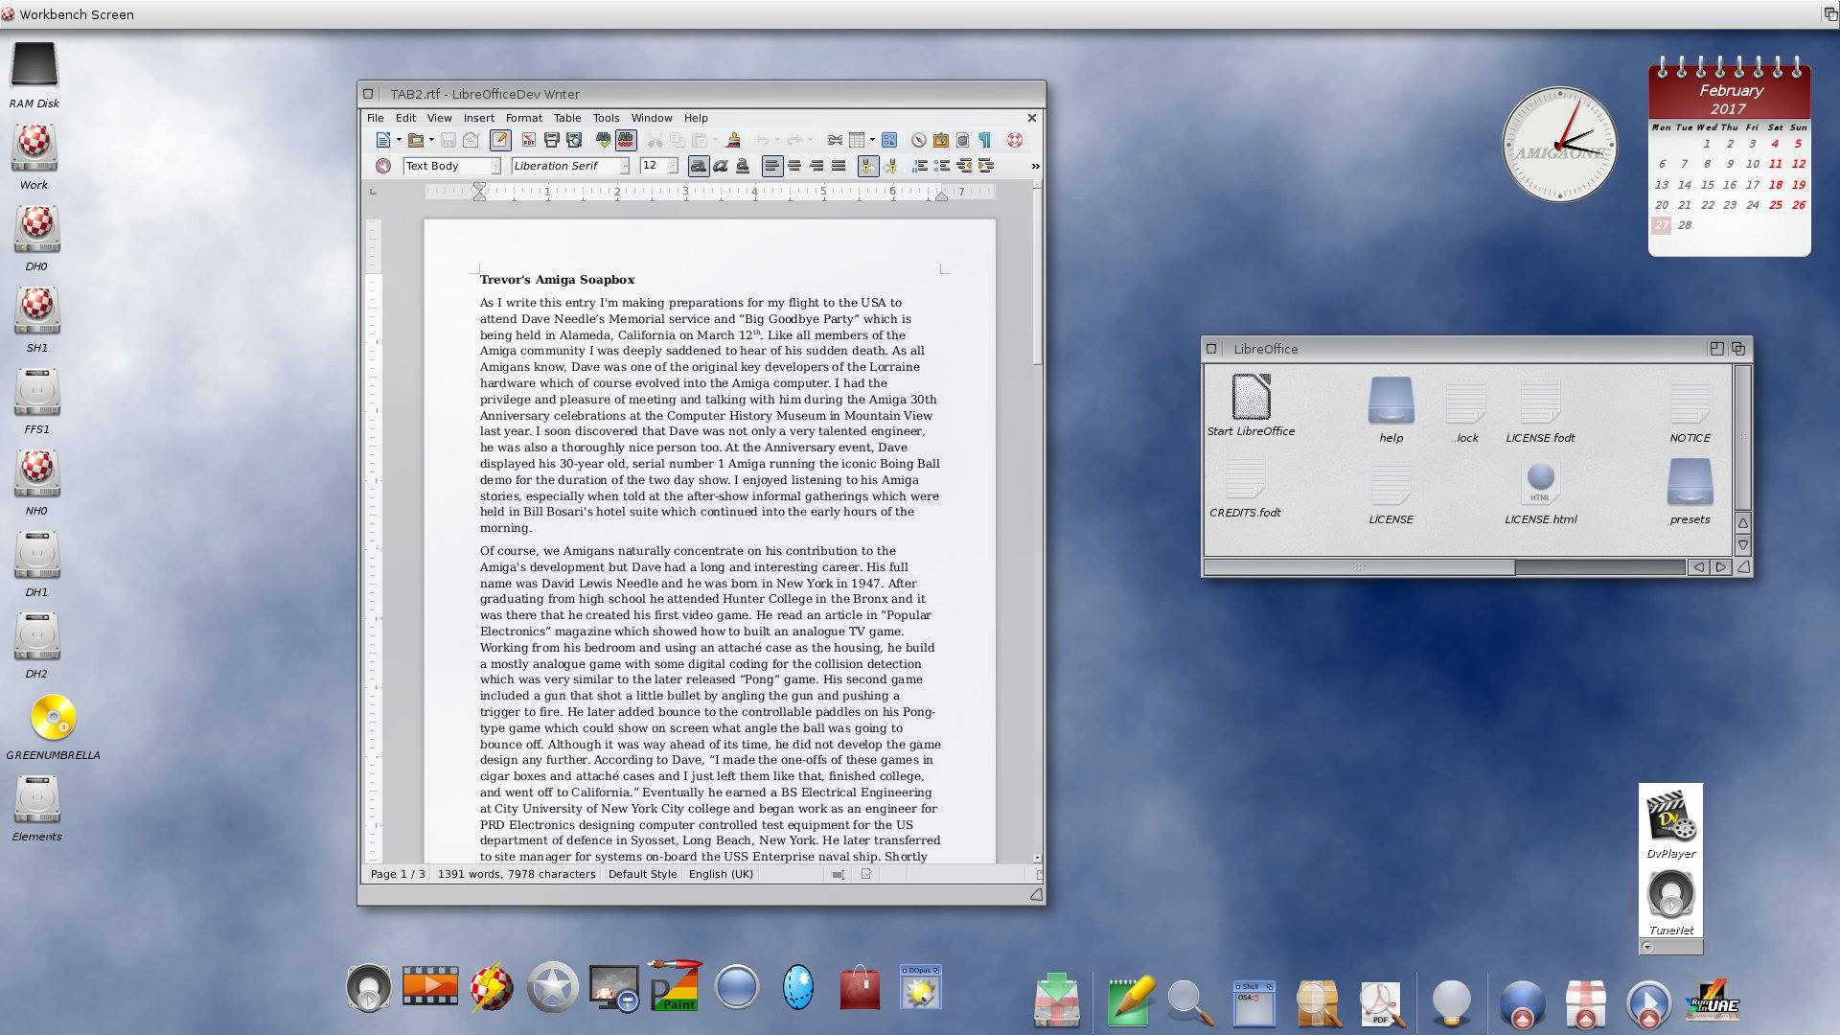This screenshot has width=1840, height=1035.
Task: Expand the Open recent files dropdown arrow
Action: click(x=431, y=140)
